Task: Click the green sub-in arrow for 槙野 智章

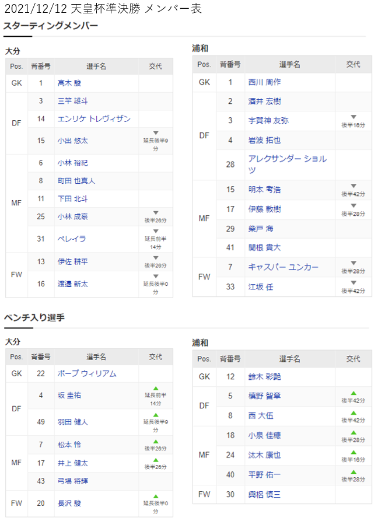Action: (353, 393)
